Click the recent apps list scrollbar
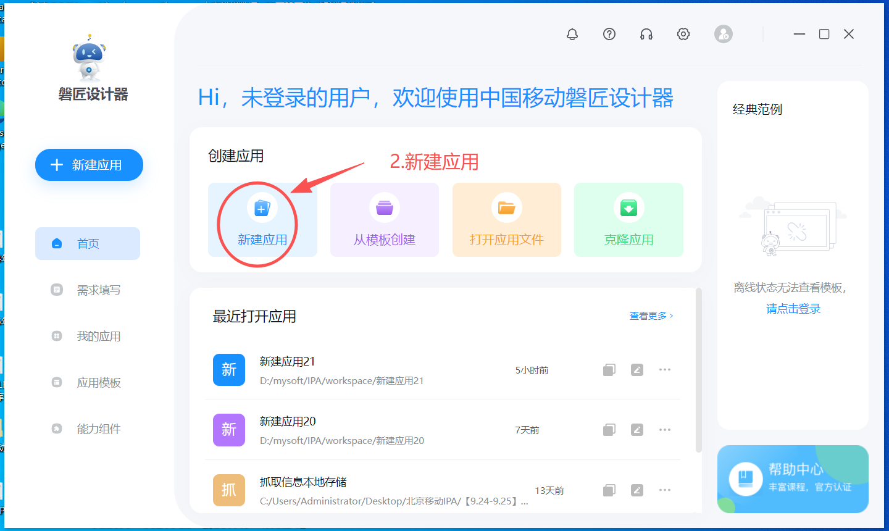This screenshot has height=531, width=889. (x=699, y=370)
